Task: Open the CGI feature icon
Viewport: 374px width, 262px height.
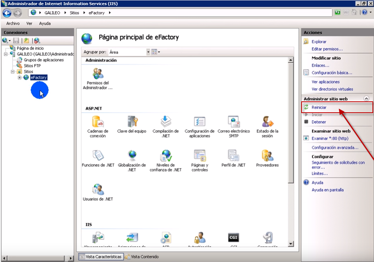Action: tap(233, 237)
